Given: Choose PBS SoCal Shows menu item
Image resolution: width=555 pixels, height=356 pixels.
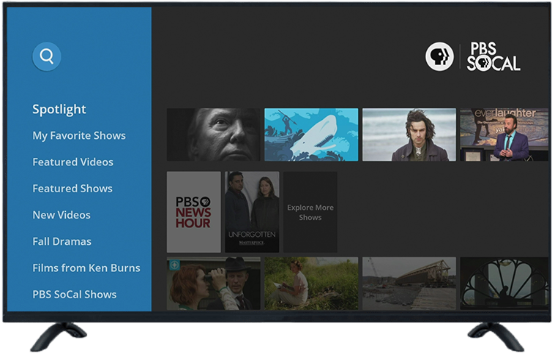Looking at the screenshot, I should point(75,295).
